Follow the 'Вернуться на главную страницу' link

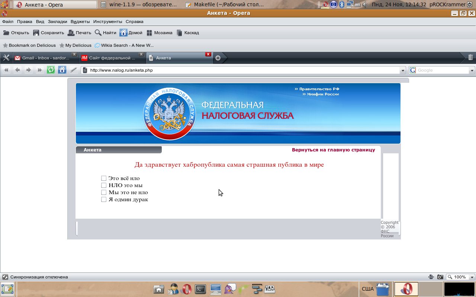[x=334, y=150]
